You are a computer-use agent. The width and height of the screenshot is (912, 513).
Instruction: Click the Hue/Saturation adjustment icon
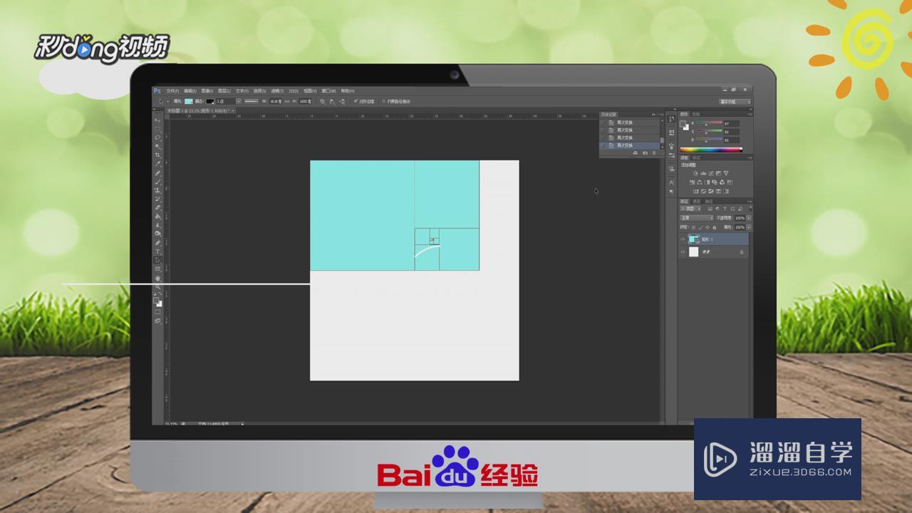click(x=693, y=182)
